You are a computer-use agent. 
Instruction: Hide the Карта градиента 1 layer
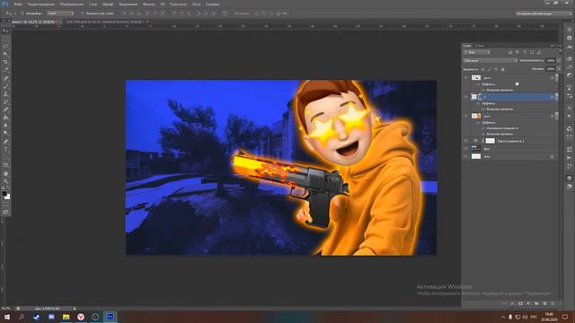pyautogui.click(x=465, y=141)
